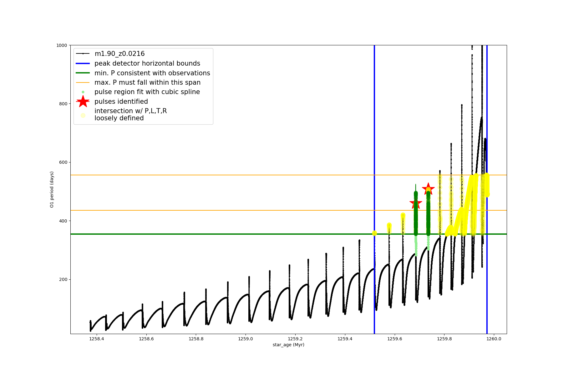Click the orange line swatch in the legend
The image size is (563, 375).
[83, 82]
